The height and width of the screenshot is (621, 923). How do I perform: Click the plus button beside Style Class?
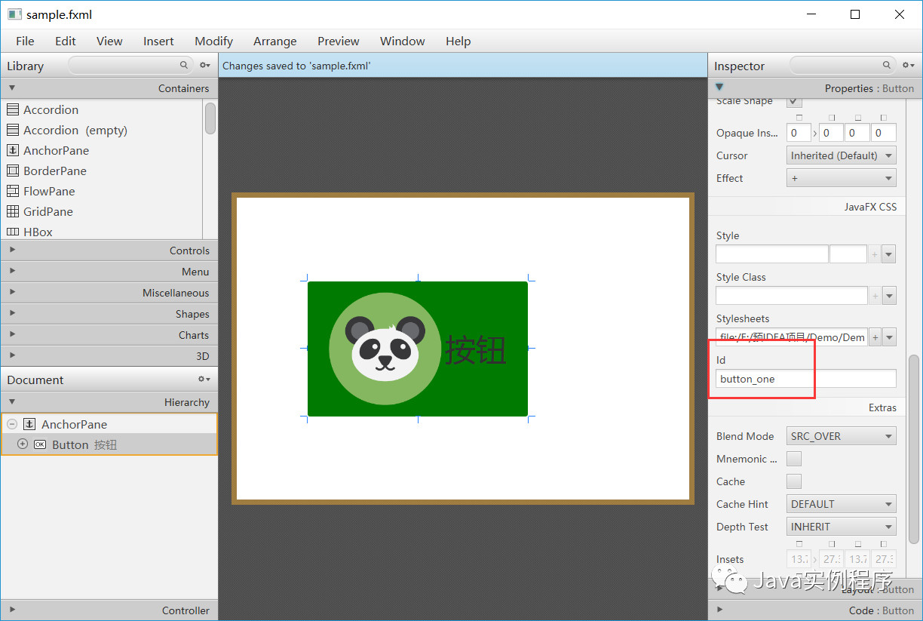tap(875, 295)
